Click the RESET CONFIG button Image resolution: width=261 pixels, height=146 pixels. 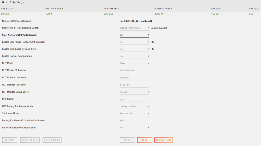[x=30, y=140]
